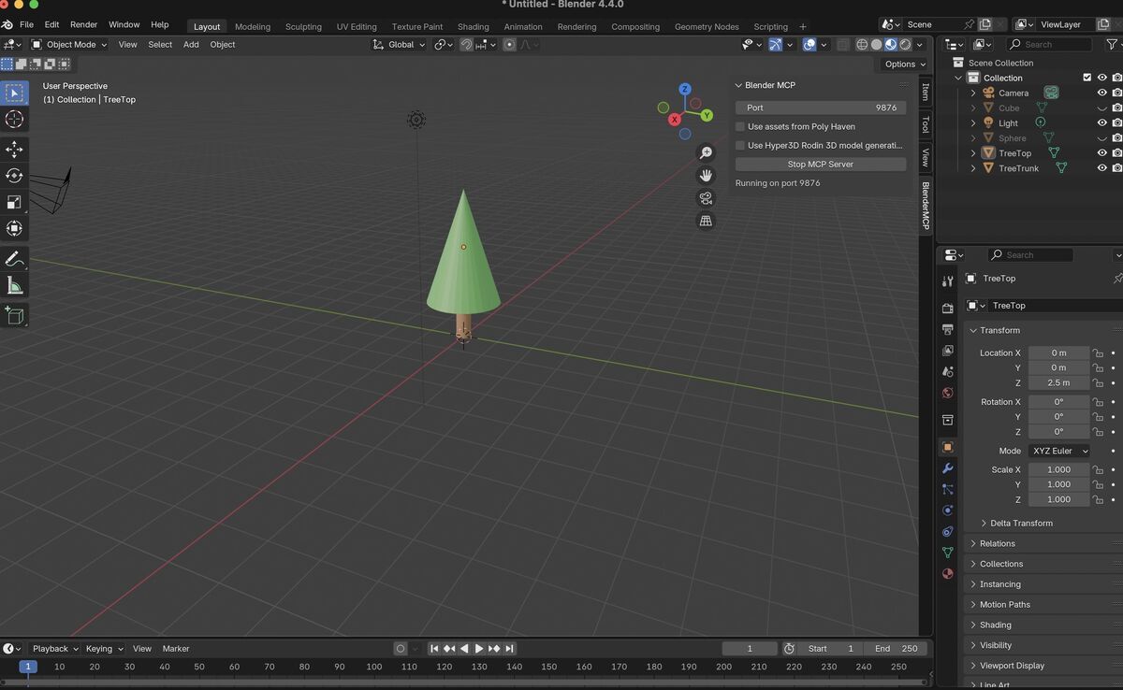
Task: Select the Measure tool
Action: click(14, 285)
